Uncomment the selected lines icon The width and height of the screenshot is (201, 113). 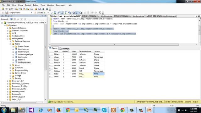(88, 13)
